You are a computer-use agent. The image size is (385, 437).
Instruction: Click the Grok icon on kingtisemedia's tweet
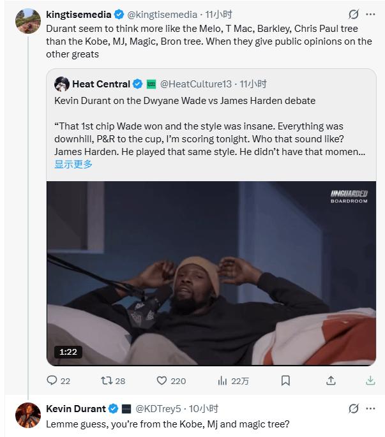coord(353,14)
